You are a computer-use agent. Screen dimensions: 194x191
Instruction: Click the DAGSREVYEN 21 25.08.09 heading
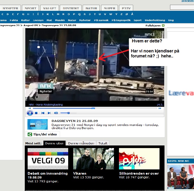point(75,121)
